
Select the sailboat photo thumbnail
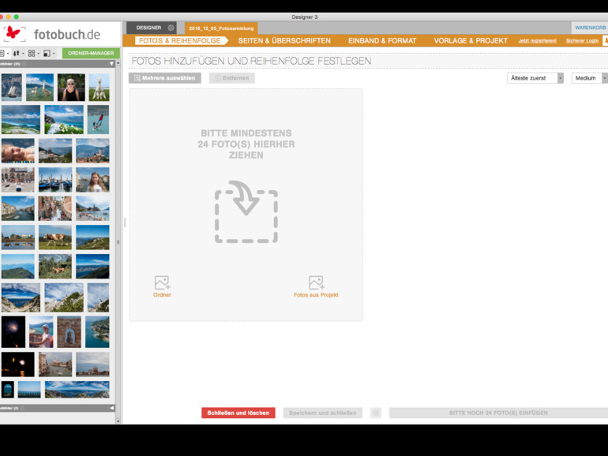[x=12, y=88]
